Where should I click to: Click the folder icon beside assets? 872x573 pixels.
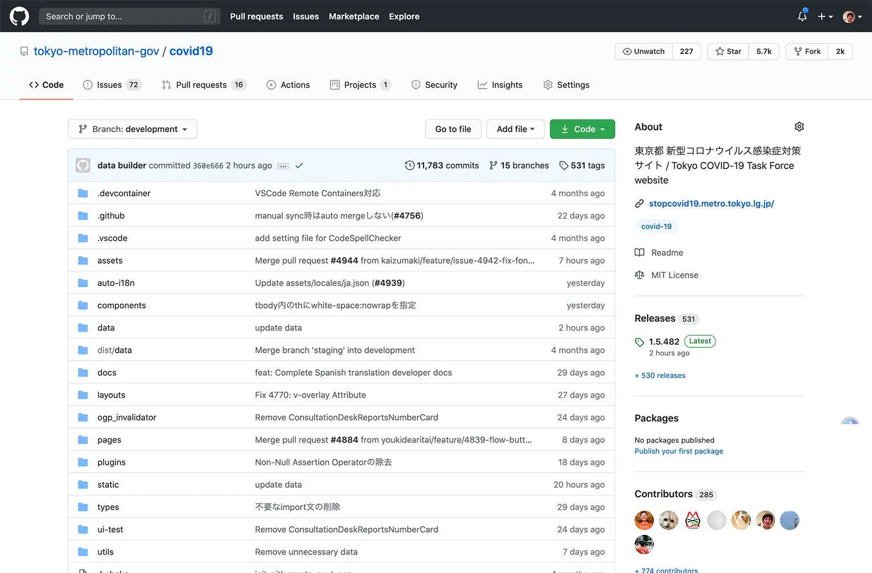83,261
